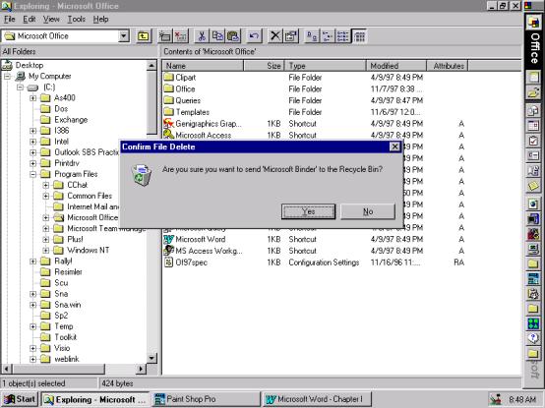The height and width of the screenshot is (408, 545).
Task: Click the Office shortcut bar logo icon
Action: [x=533, y=23]
